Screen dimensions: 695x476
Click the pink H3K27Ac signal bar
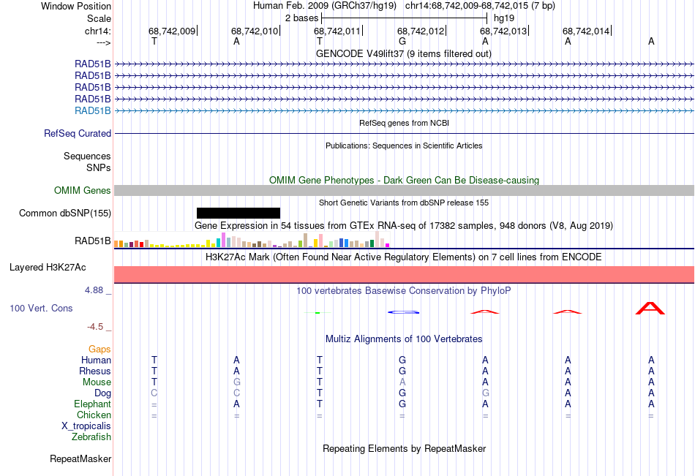(404, 274)
